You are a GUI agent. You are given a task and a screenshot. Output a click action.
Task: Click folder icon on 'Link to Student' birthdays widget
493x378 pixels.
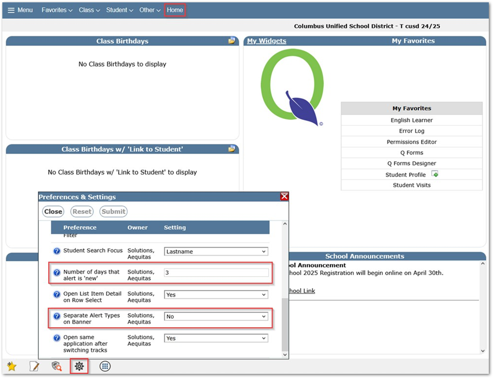(x=232, y=149)
